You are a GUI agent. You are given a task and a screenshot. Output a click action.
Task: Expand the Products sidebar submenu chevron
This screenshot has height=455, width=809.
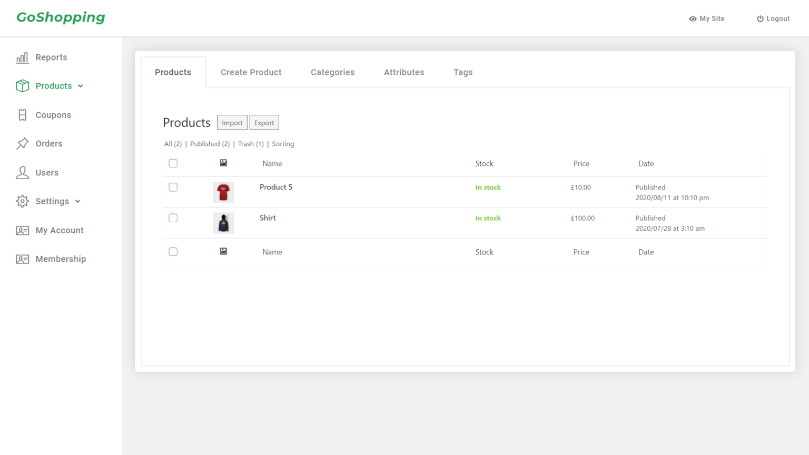coord(80,86)
